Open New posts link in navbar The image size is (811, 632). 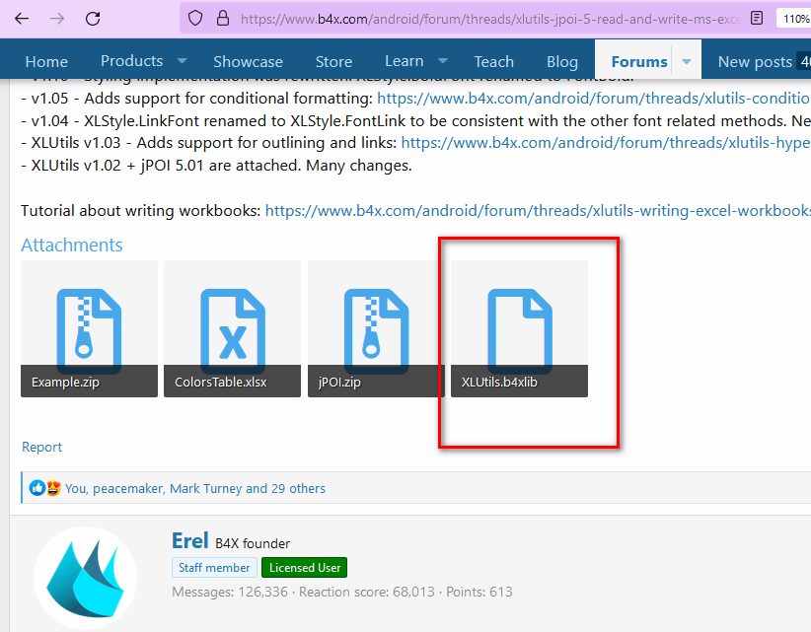(x=755, y=61)
